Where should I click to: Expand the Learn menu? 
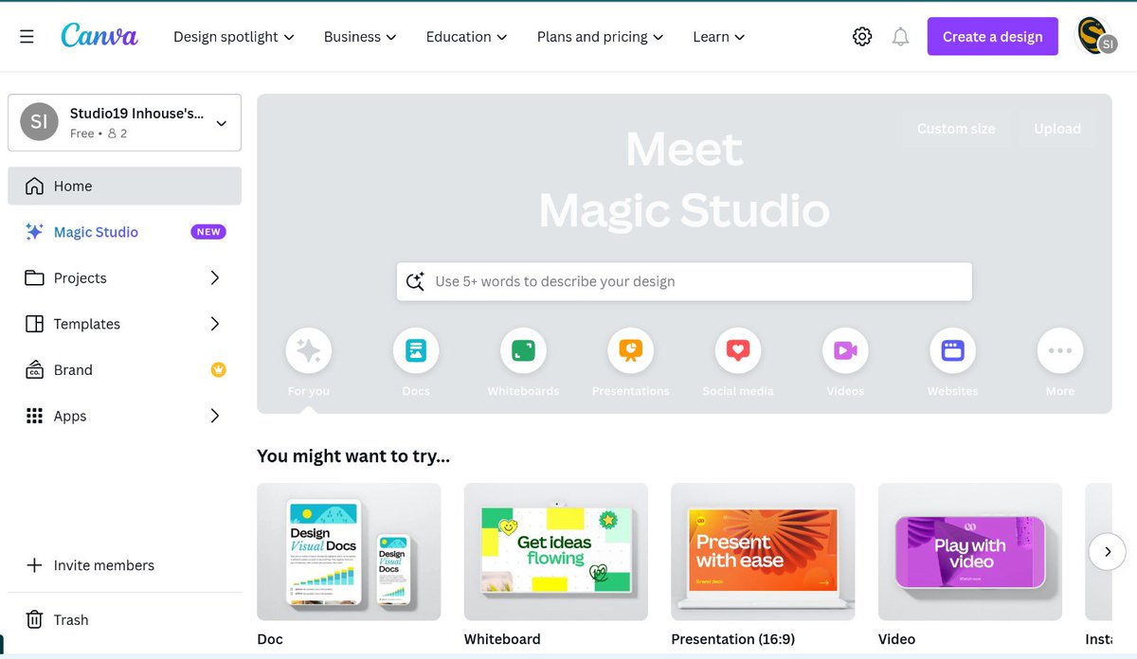[x=719, y=37]
